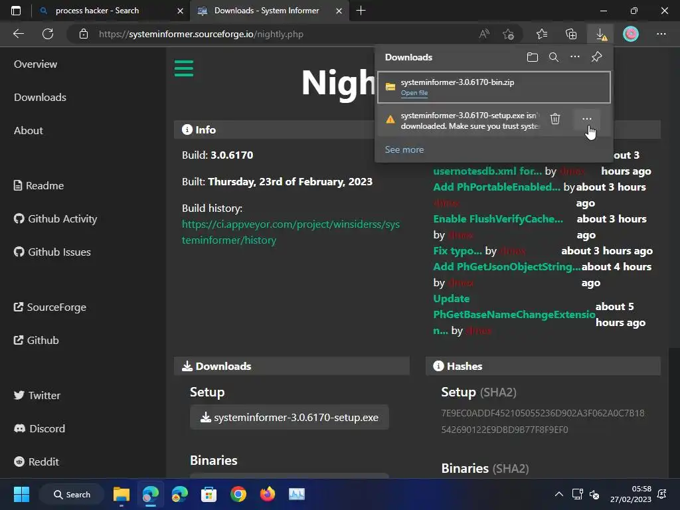This screenshot has height=510, width=680.
Task: Visit SourceForge from the sidebar
Action: [x=50, y=307]
